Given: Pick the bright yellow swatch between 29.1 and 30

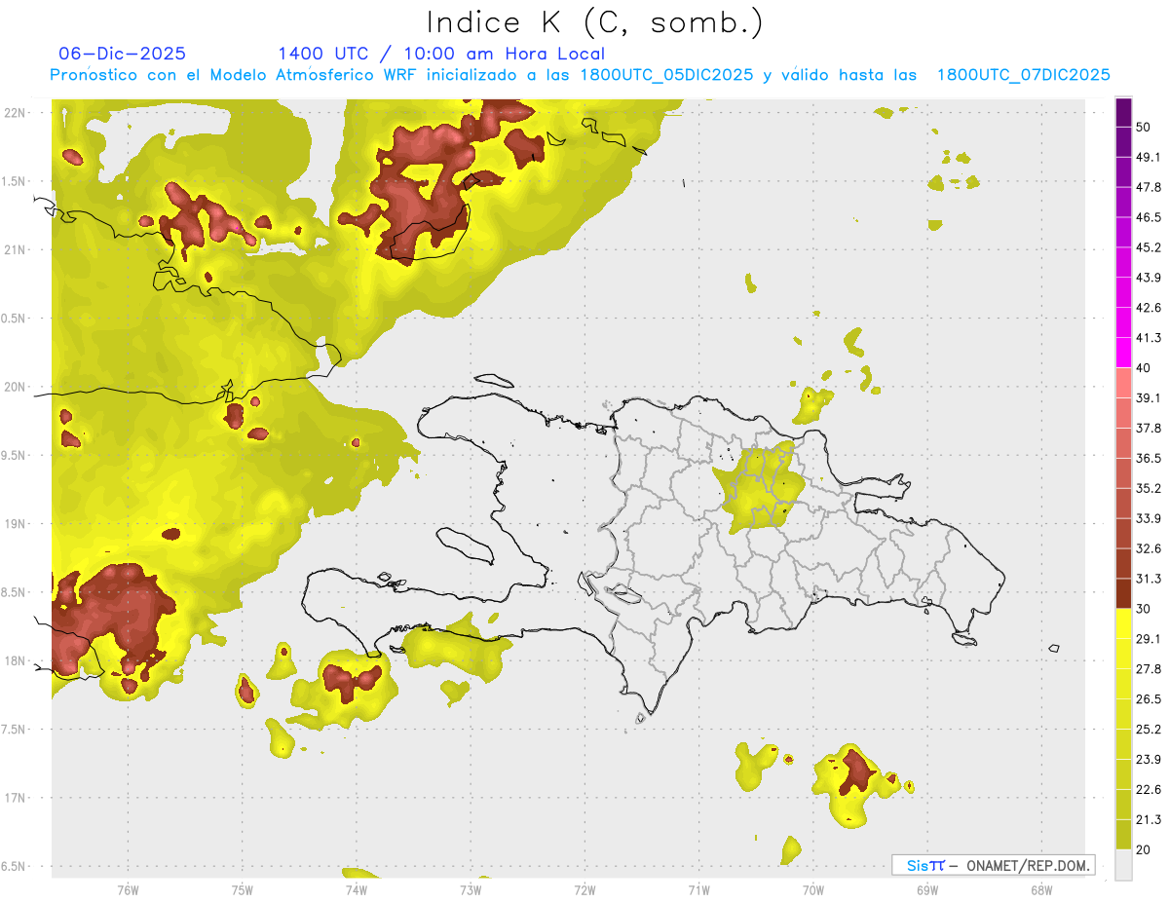Looking at the screenshot, I should click(1124, 623).
